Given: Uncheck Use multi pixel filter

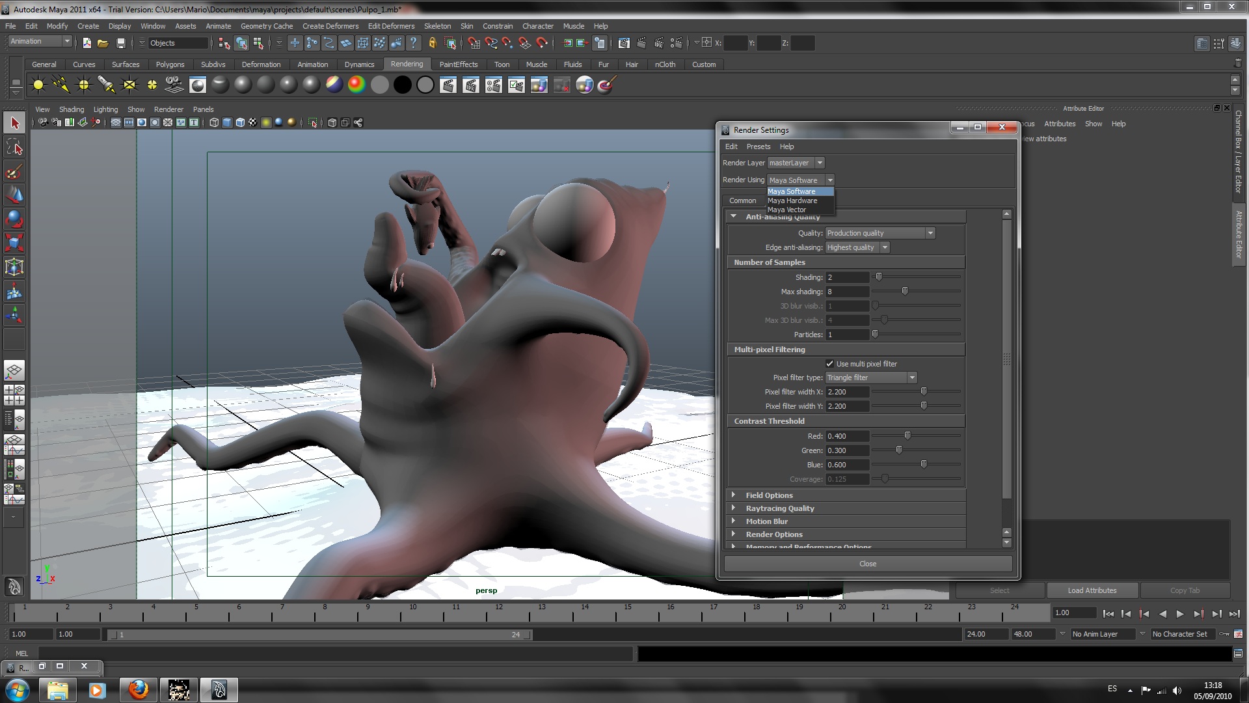Looking at the screenshot, I should [829, 364].
